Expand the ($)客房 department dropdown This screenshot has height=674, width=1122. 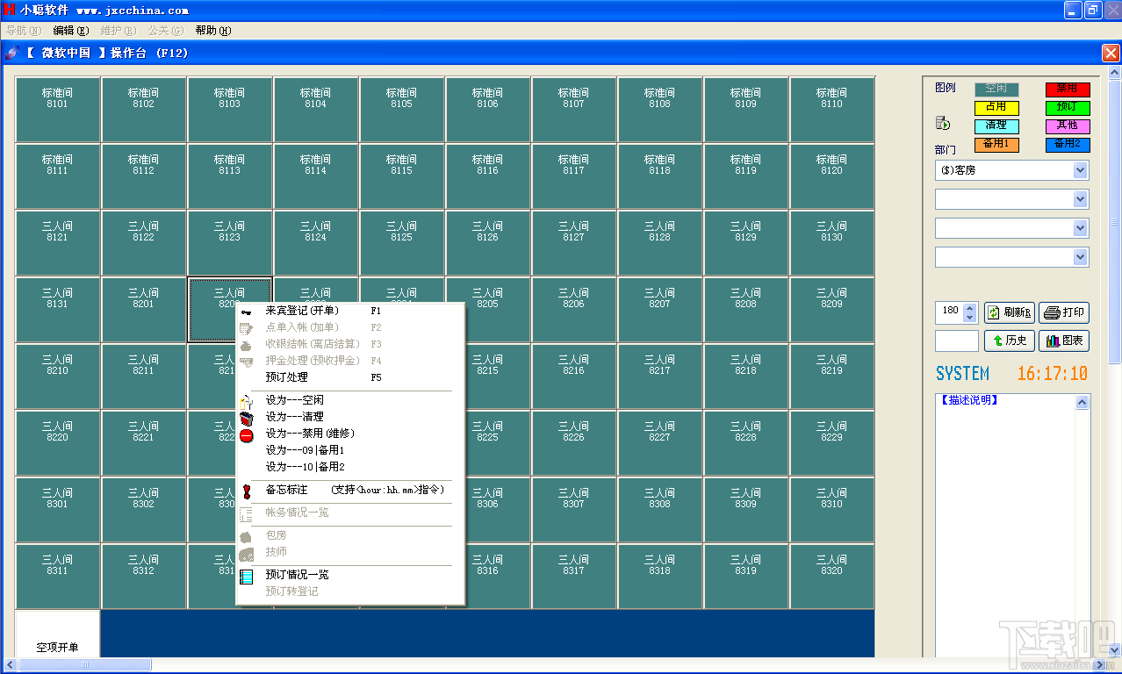(x=1081, y=170)
